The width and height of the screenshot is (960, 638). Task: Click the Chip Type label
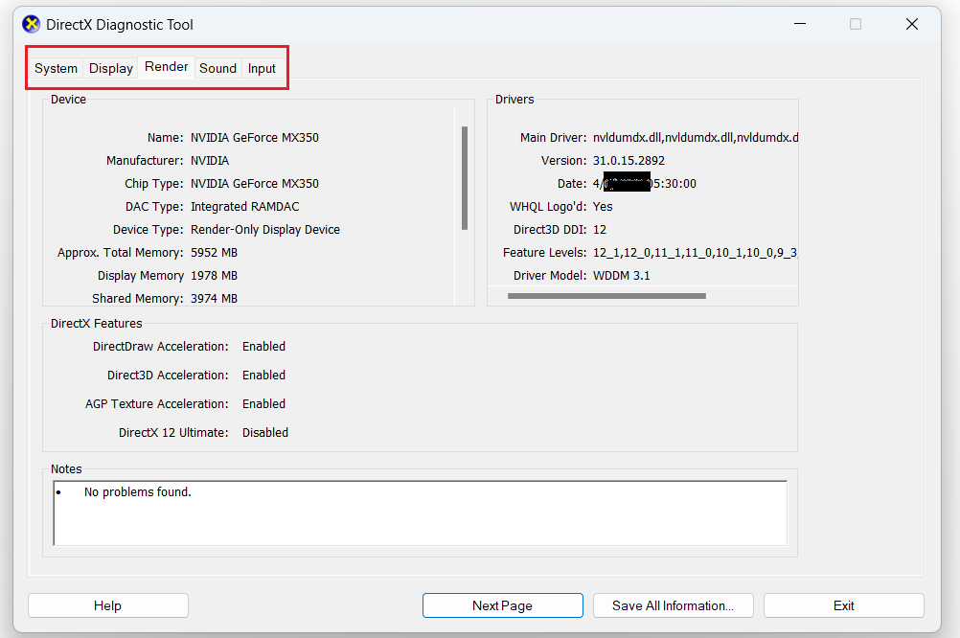153,184
